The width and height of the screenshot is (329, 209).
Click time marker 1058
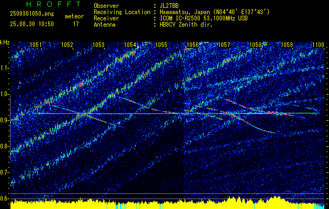pos(255,45)
